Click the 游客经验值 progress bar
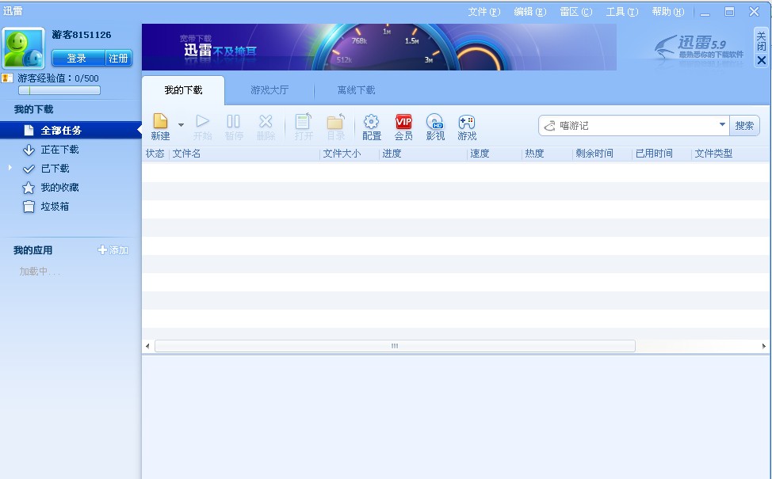Image resolution: width=772 pixels, height=479 pixels. pyautogui.click(x=59, y=90)
